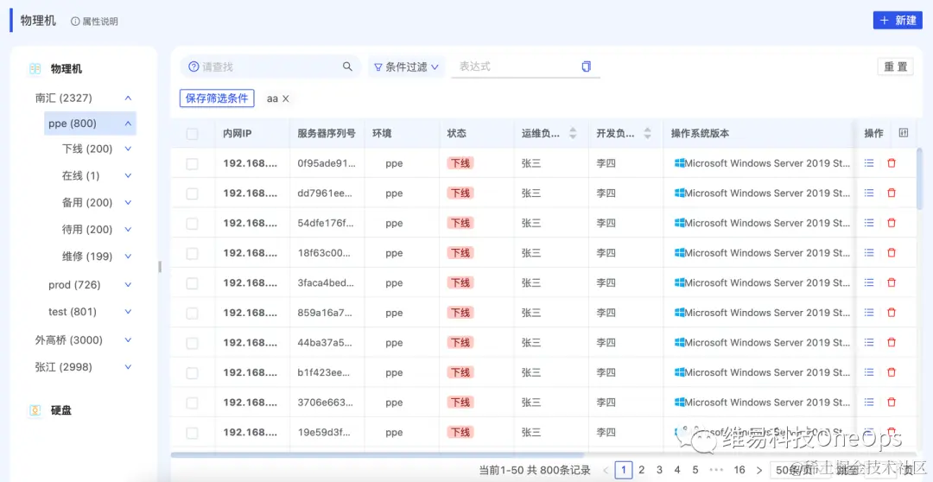This screenshot has height=482, width=933.
Task: Expand the 下线 (200) tree node
Action: tap(128, 149)
